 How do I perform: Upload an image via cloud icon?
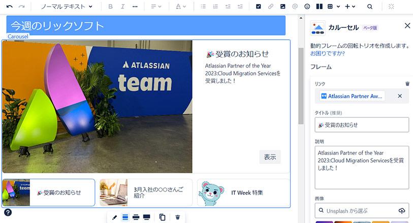[x=402, y=211]
